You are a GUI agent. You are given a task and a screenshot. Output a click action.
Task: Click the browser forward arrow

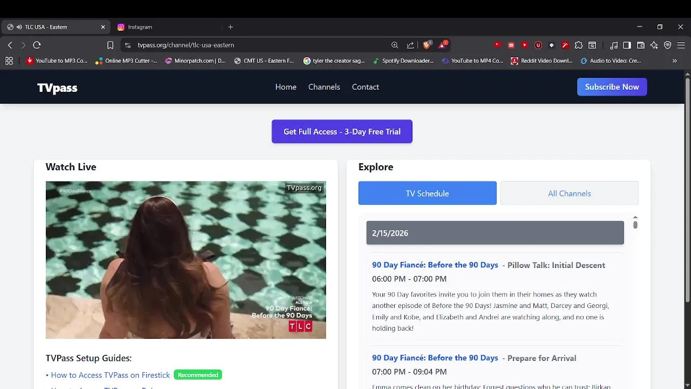(x=23, y=45)
